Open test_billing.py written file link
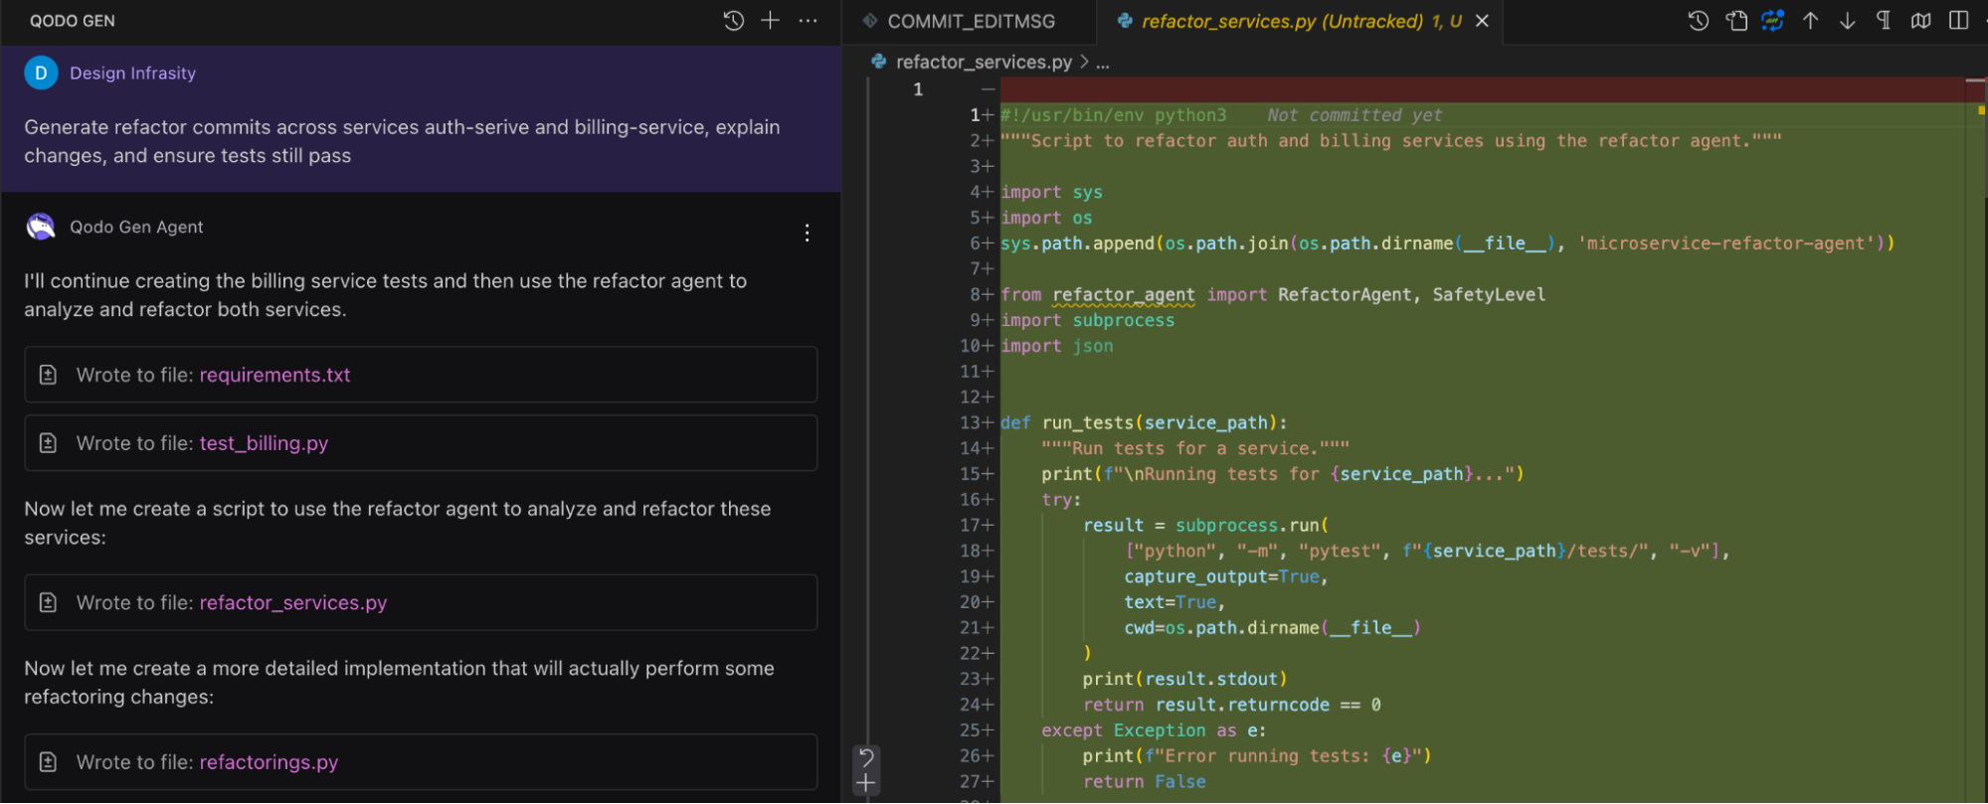This screenshot has width=1988, height=804. click(x=264, y=443)
